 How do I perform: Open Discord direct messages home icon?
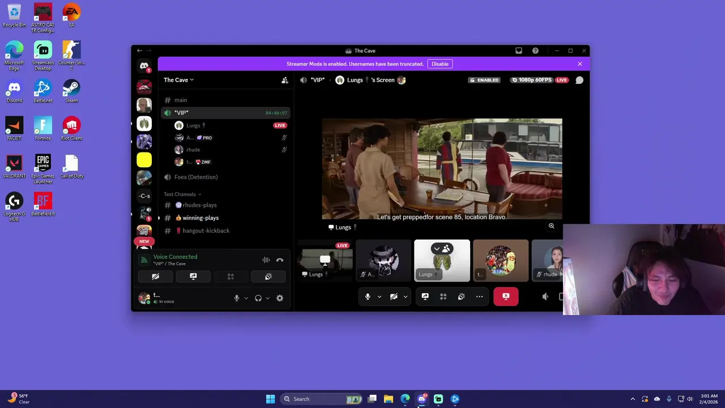point(144,66)
